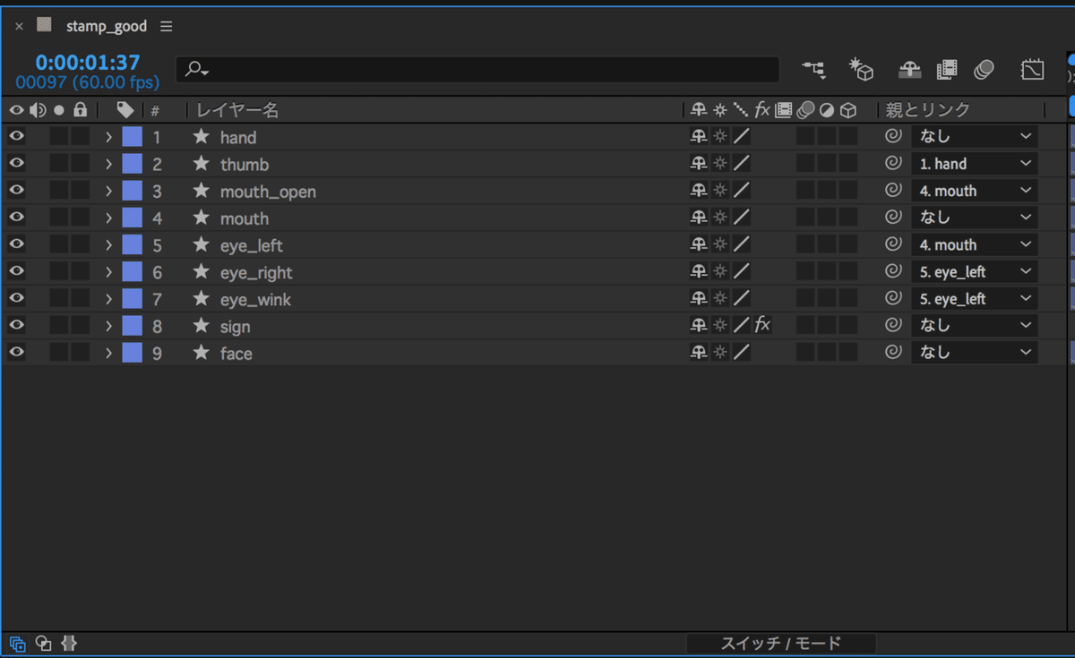
Task: Expand or collapse Transfer Controls pane
Action: click(x=43, y=643)
